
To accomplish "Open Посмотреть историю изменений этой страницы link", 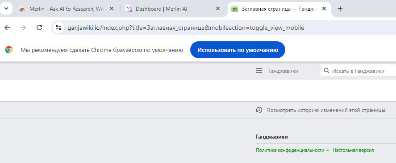I will (x=326, y=110).
